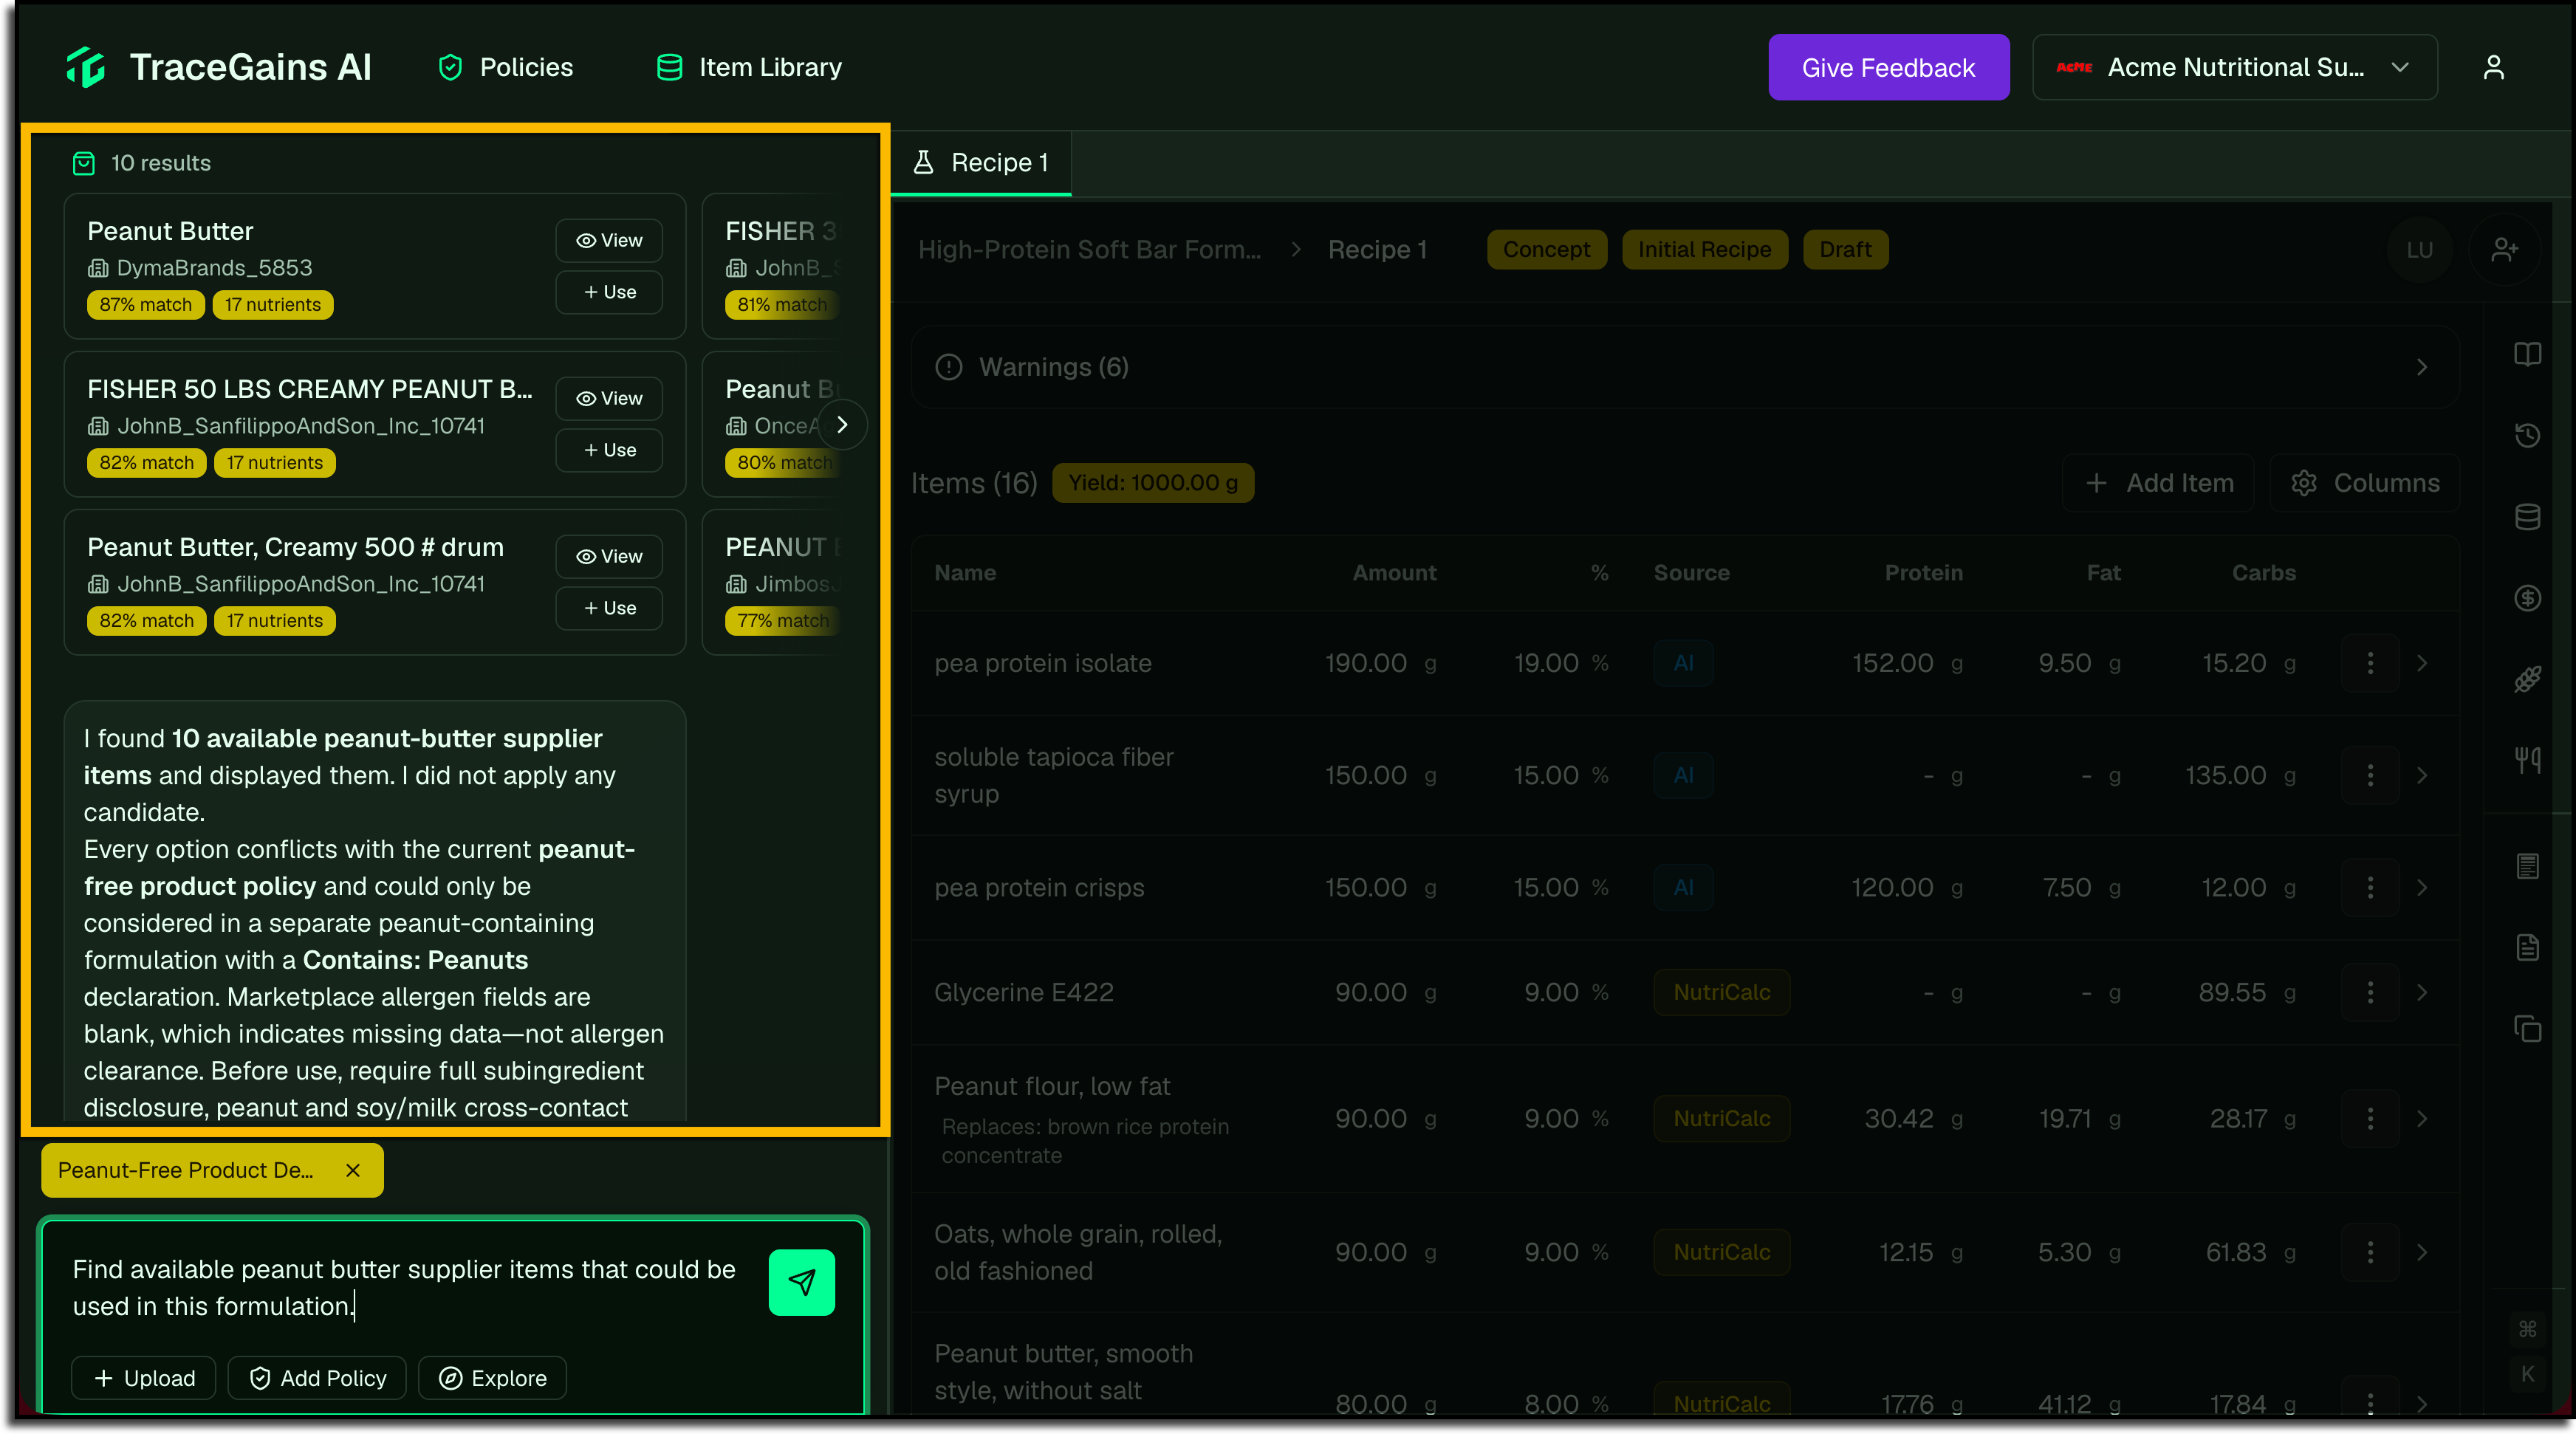Expand the pea protein crisps row
Viewport: 2576px width, 1434px height.
point(2421,887)
